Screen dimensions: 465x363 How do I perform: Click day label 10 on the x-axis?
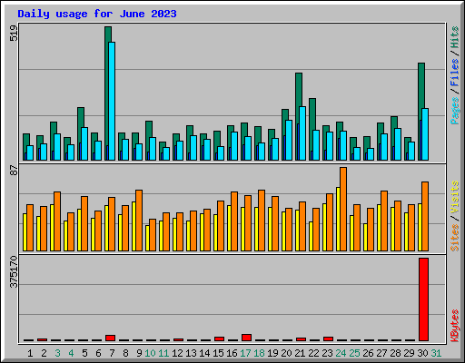150,353
